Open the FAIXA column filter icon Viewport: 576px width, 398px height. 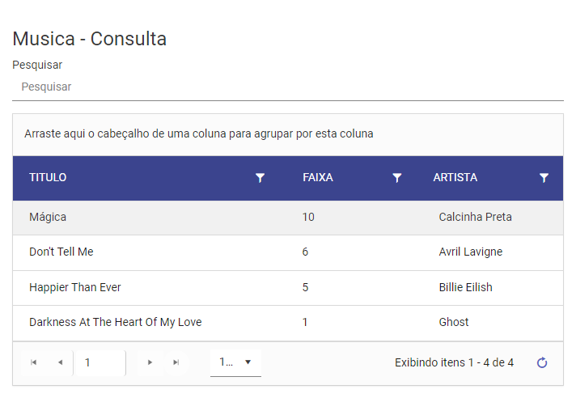pos(396,178)
